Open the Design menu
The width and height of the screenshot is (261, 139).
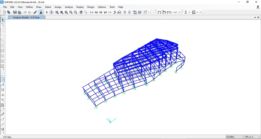91,7
